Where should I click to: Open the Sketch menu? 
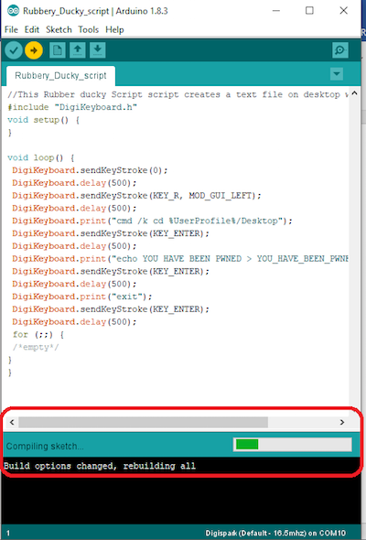(59, 29)
